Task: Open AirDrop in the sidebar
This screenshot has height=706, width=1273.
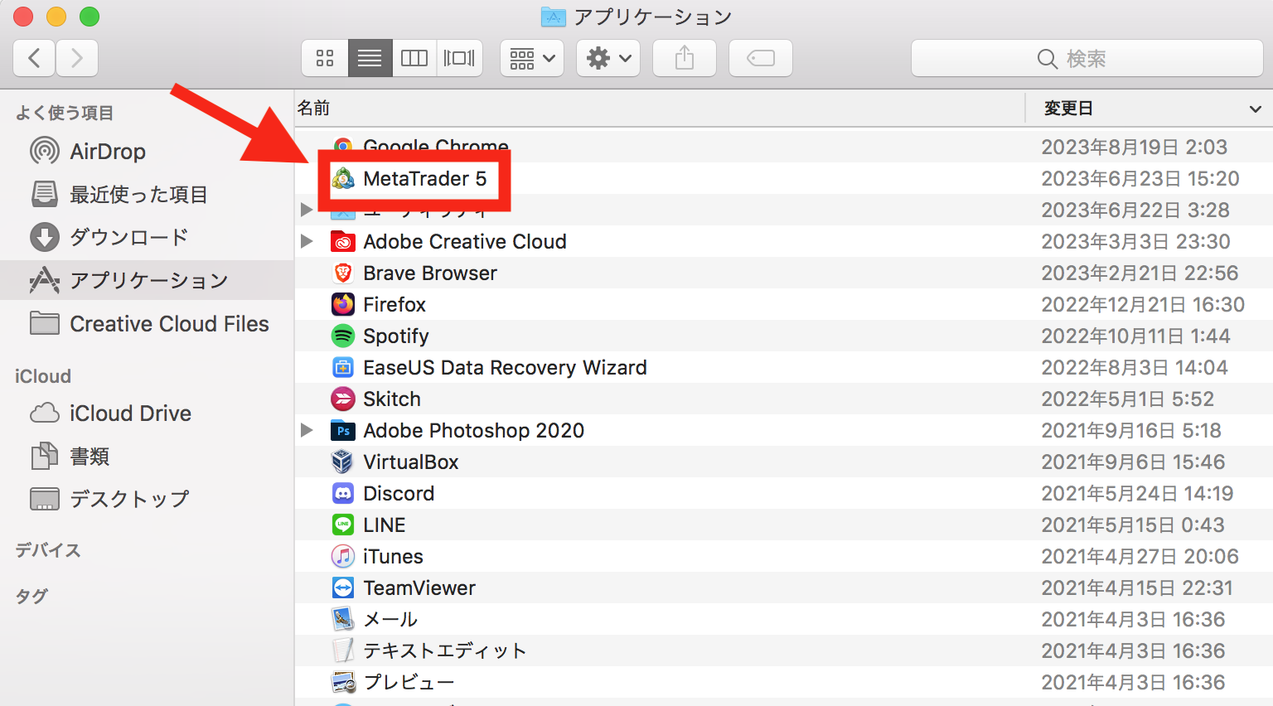Action: point(147,151)
